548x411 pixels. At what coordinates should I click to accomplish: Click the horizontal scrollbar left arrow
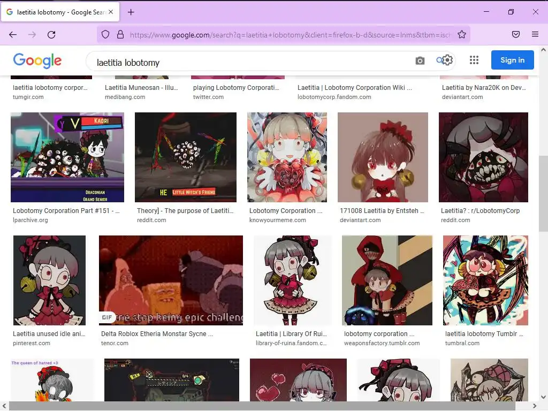click(4, 406)
